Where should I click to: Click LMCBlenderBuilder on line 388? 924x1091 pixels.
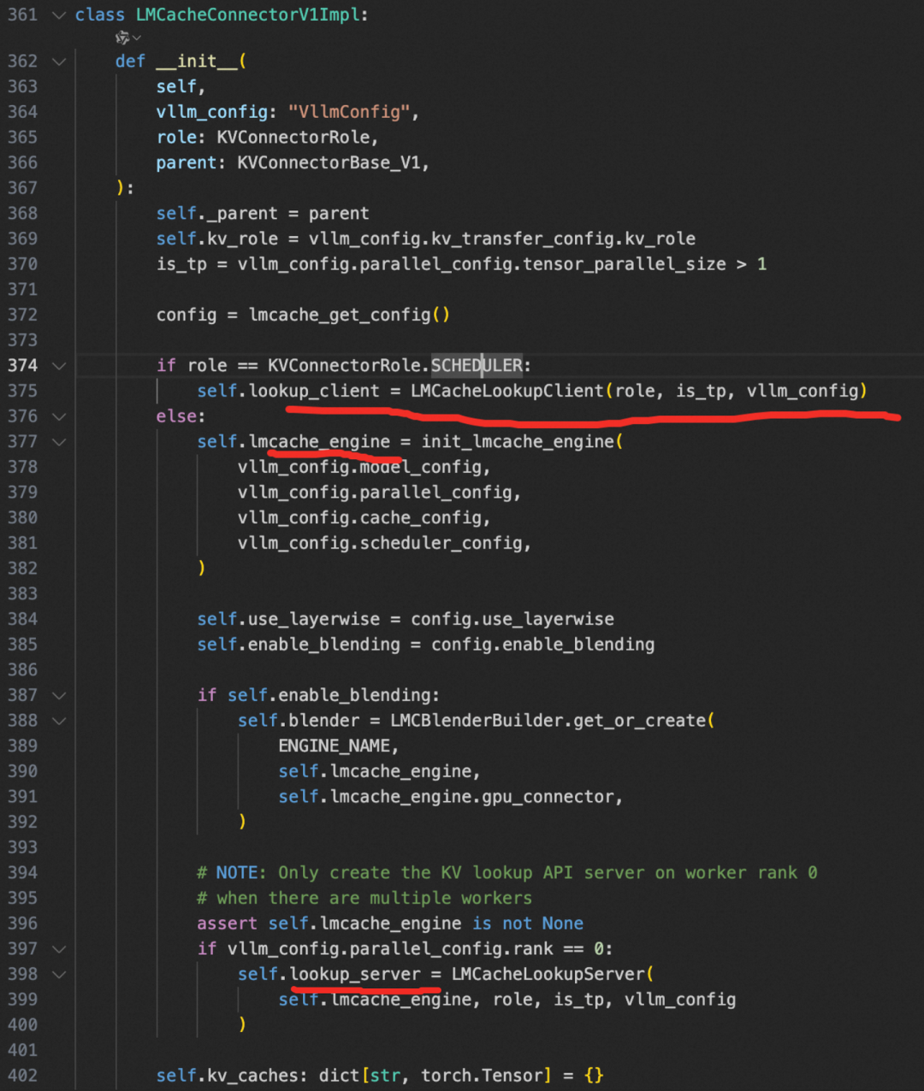477,721
